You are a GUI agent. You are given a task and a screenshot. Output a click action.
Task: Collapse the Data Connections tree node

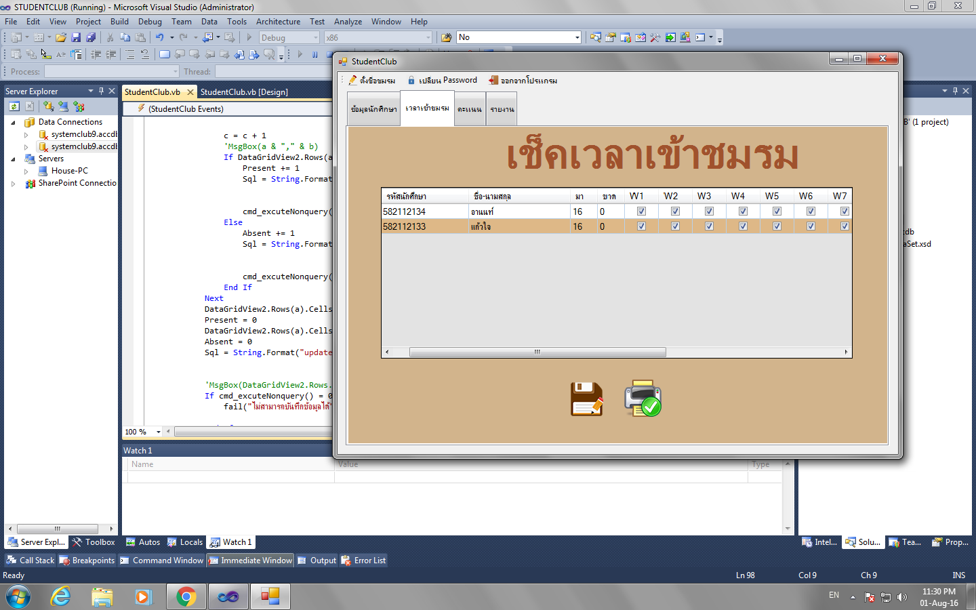(x=13, y=123)
